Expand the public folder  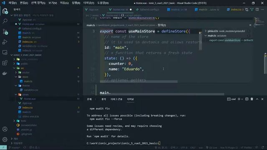pos(14,64)
